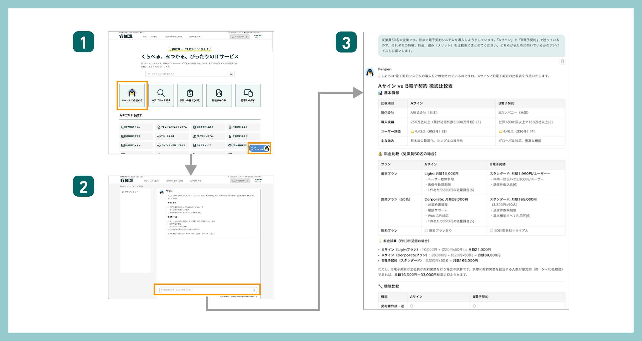The width and height of the screenshot is (642, 341).
Task: Click the copy icon below the user message
Action: [562, 61]
